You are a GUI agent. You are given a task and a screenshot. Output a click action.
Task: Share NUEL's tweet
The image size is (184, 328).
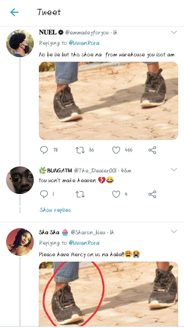(152, 150)
